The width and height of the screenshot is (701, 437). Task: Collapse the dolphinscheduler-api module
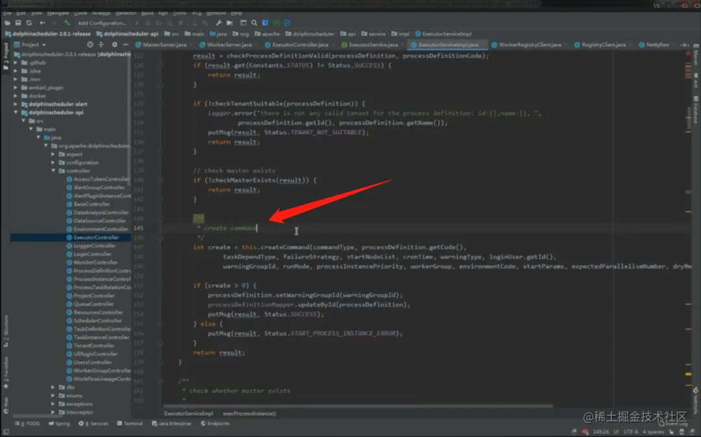(16, 112)
